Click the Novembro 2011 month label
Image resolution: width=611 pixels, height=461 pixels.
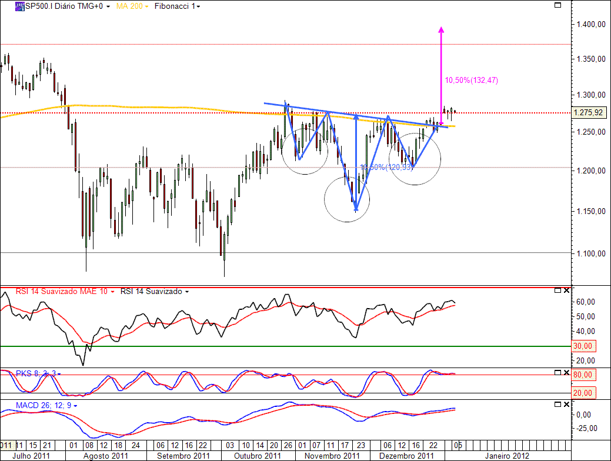332,456
